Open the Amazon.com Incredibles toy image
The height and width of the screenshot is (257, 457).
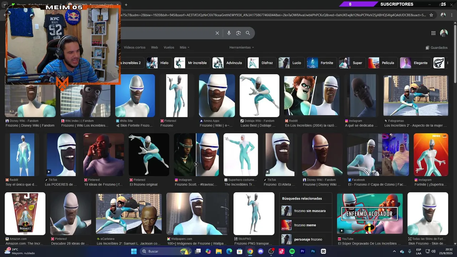(x=25, y=213)
